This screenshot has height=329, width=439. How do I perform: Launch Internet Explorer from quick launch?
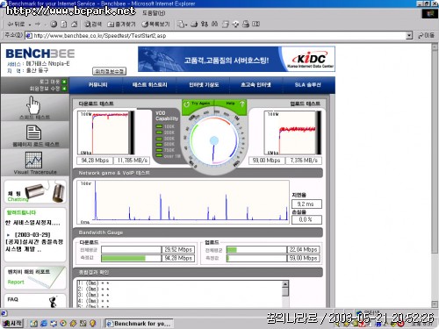click(44, 324)
